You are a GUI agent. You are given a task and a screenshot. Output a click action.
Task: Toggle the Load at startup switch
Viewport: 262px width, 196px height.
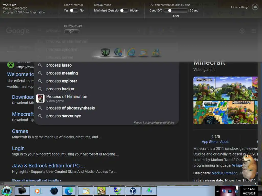(x=74, y=10)
